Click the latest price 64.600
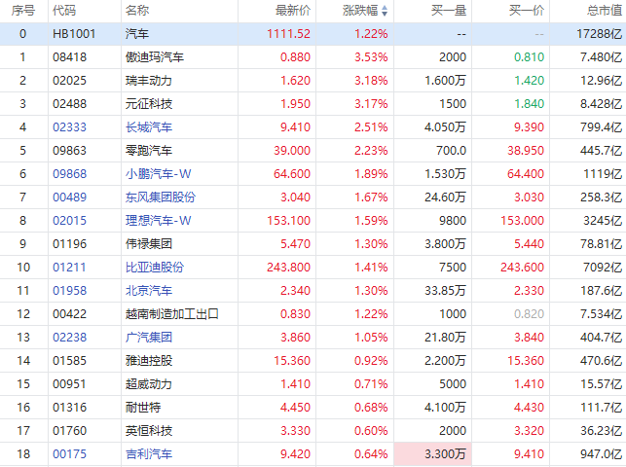This screenshot has height=467, width=626. point(292,174)
